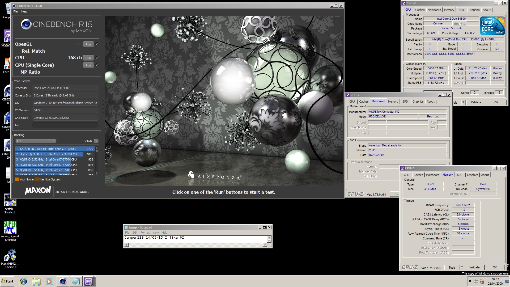The image size is (510, 287).
Task: Click the CPU-Z taskbar icon
Action: pos(89,281)
